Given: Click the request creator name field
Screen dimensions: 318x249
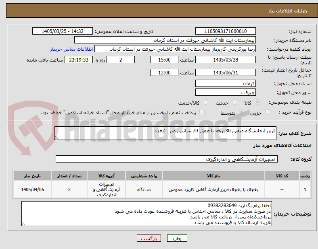Looking at the screenshot, I should (175, 49).
